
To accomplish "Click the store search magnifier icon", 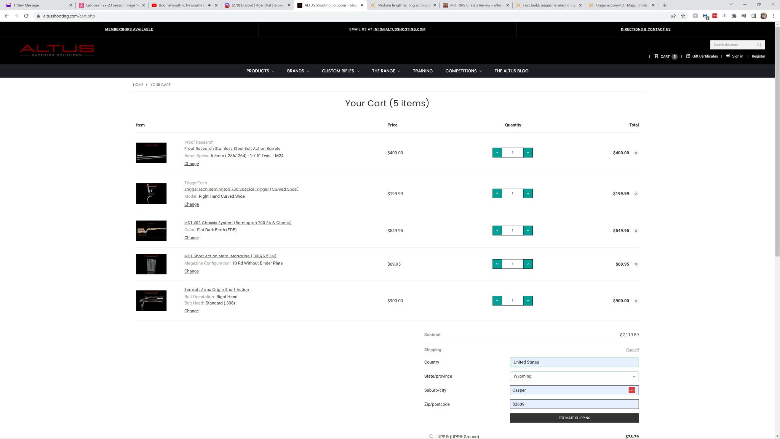I will tap(759, 45).
